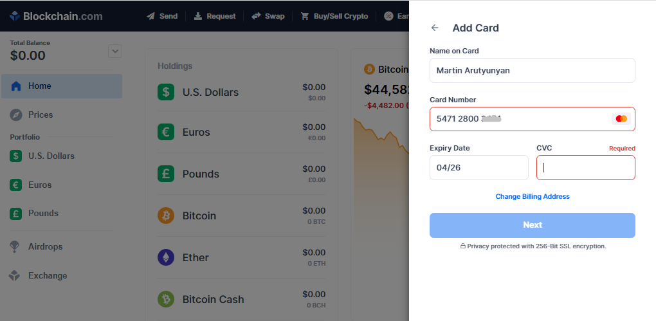Click the back arrow beside Add Card

435,28
